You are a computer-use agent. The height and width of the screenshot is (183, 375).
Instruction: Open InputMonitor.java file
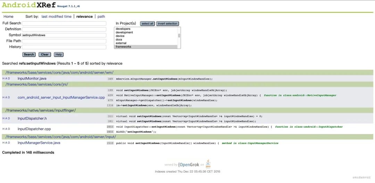tap(32, 78)
